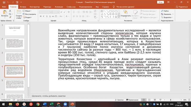Click the Sign in (Вход) button

point(161,2)
